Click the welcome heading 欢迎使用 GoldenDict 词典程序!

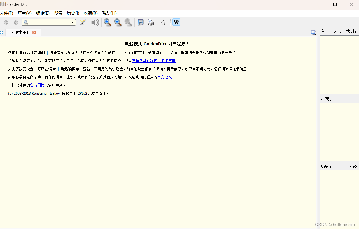pyautogui.click(x=157, y=44)
